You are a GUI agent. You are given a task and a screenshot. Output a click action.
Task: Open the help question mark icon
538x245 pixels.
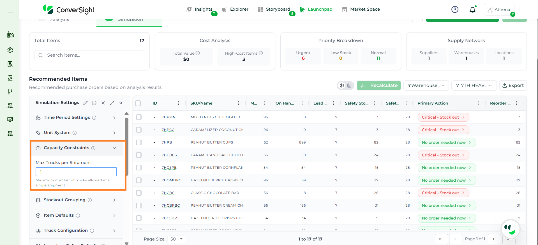coord(455,10)
